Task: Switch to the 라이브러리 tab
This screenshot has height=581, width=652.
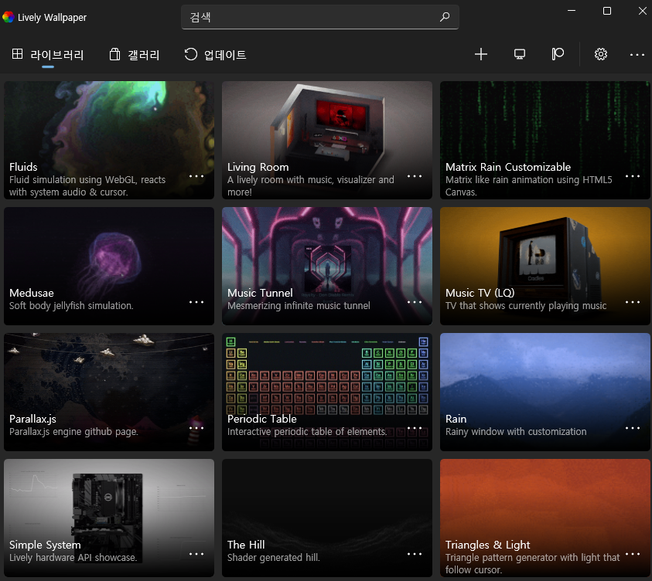Action: (x=48, y=54)
